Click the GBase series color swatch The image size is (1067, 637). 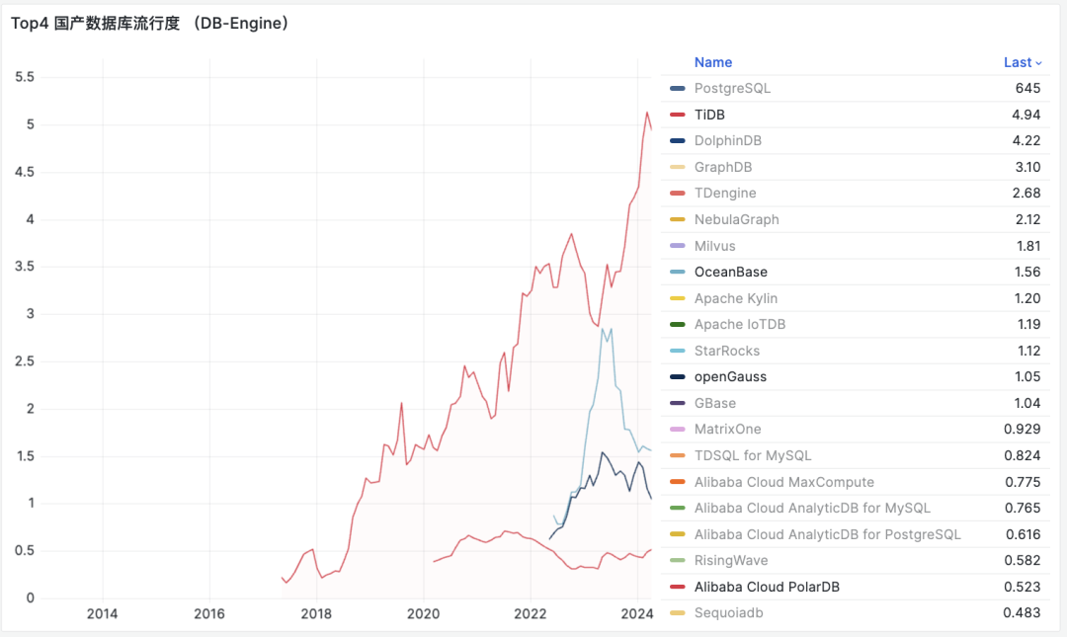677,403
